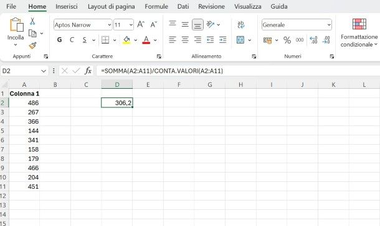The width and height of the screenshot is (380, 226).
Task: Click the Copy icon
Action: 32,34
